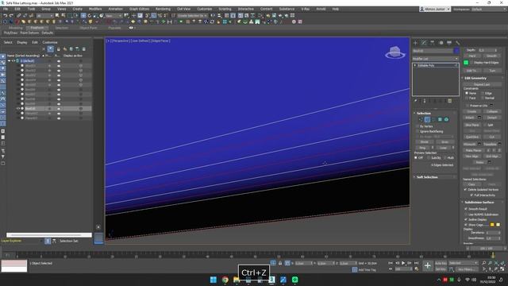Click the Repeat Last button
The height and width of the screenshot is (286, 508).
(482, 85)
